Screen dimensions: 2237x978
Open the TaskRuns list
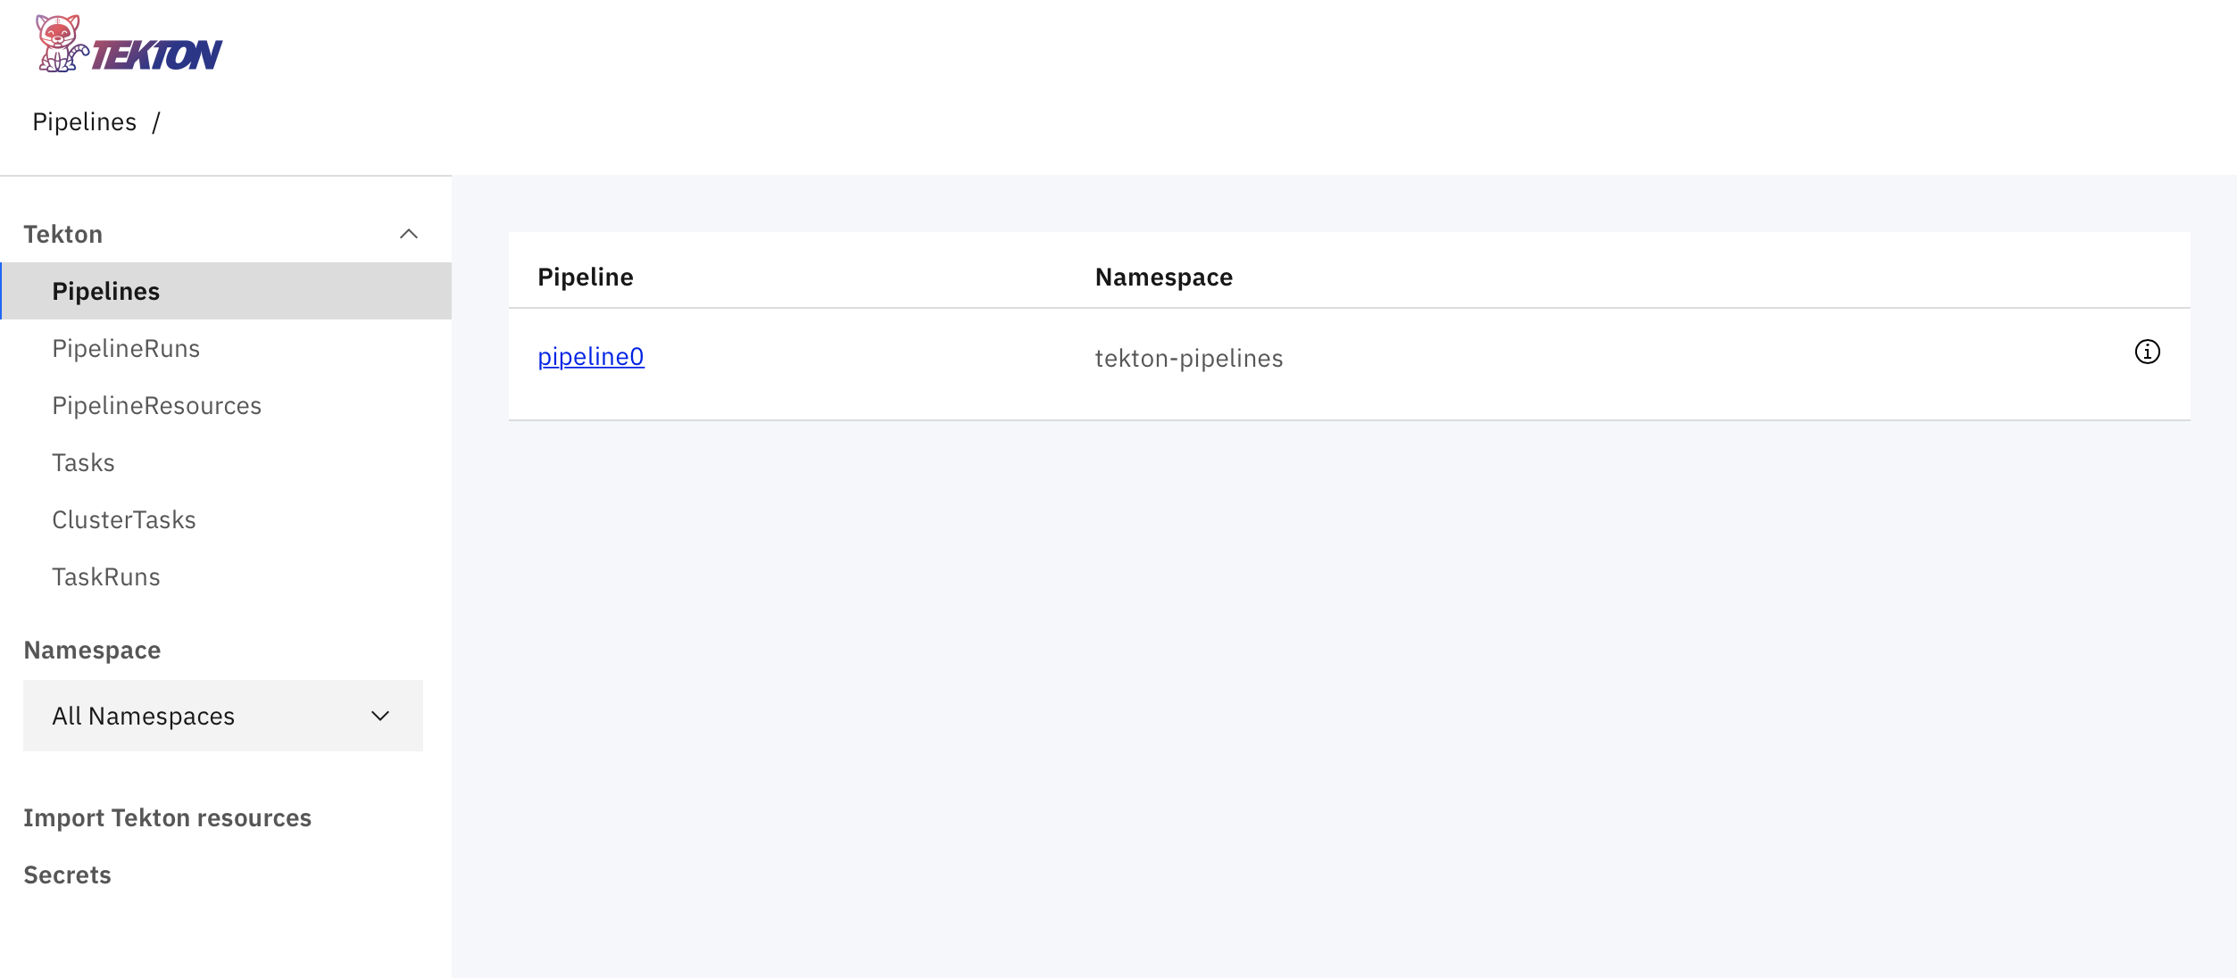point(106,576)
